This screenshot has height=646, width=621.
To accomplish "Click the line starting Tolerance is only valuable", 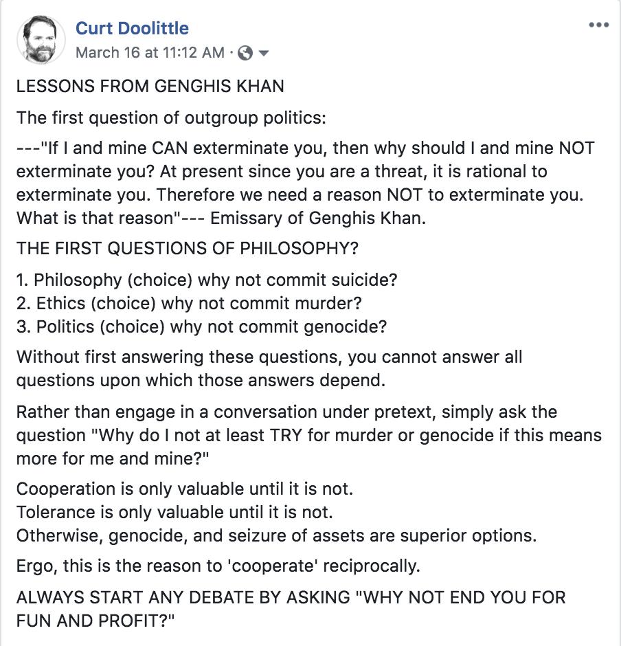I will (x=175, y=512).
